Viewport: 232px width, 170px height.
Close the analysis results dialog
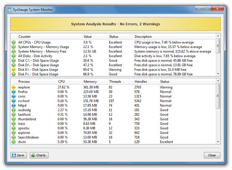pyautogui.click(x=212, y=155)
